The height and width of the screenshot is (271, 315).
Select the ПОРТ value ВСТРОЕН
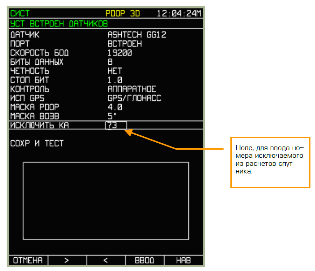125,44
